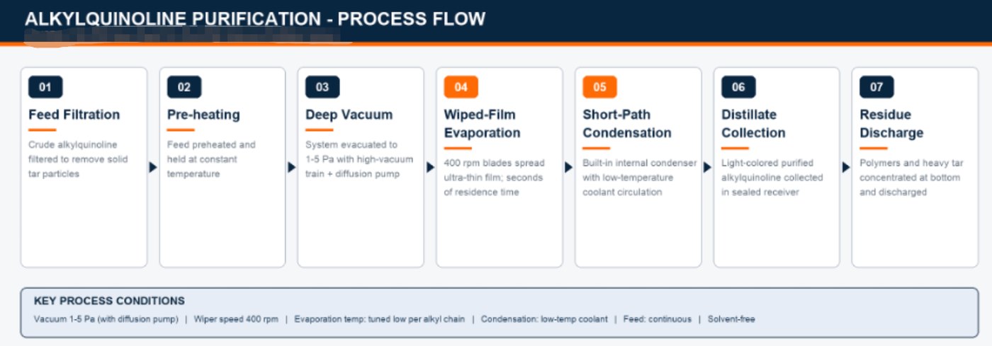Select the 03 Deep Vacuum badge

point(322,87)
